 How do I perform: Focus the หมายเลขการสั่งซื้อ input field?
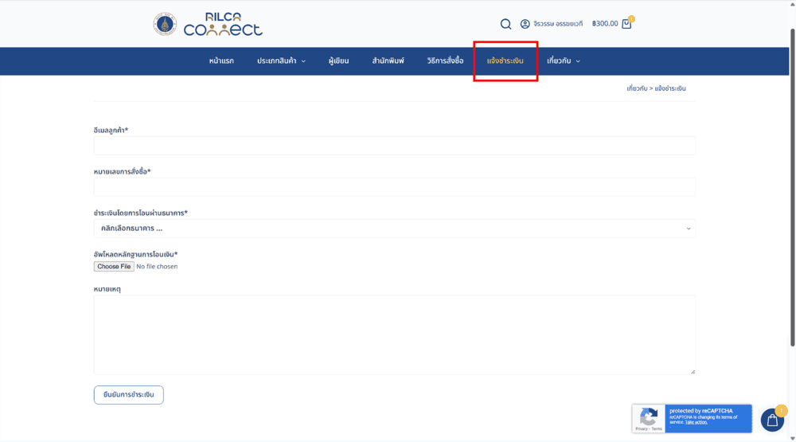[x=395, y=187]
